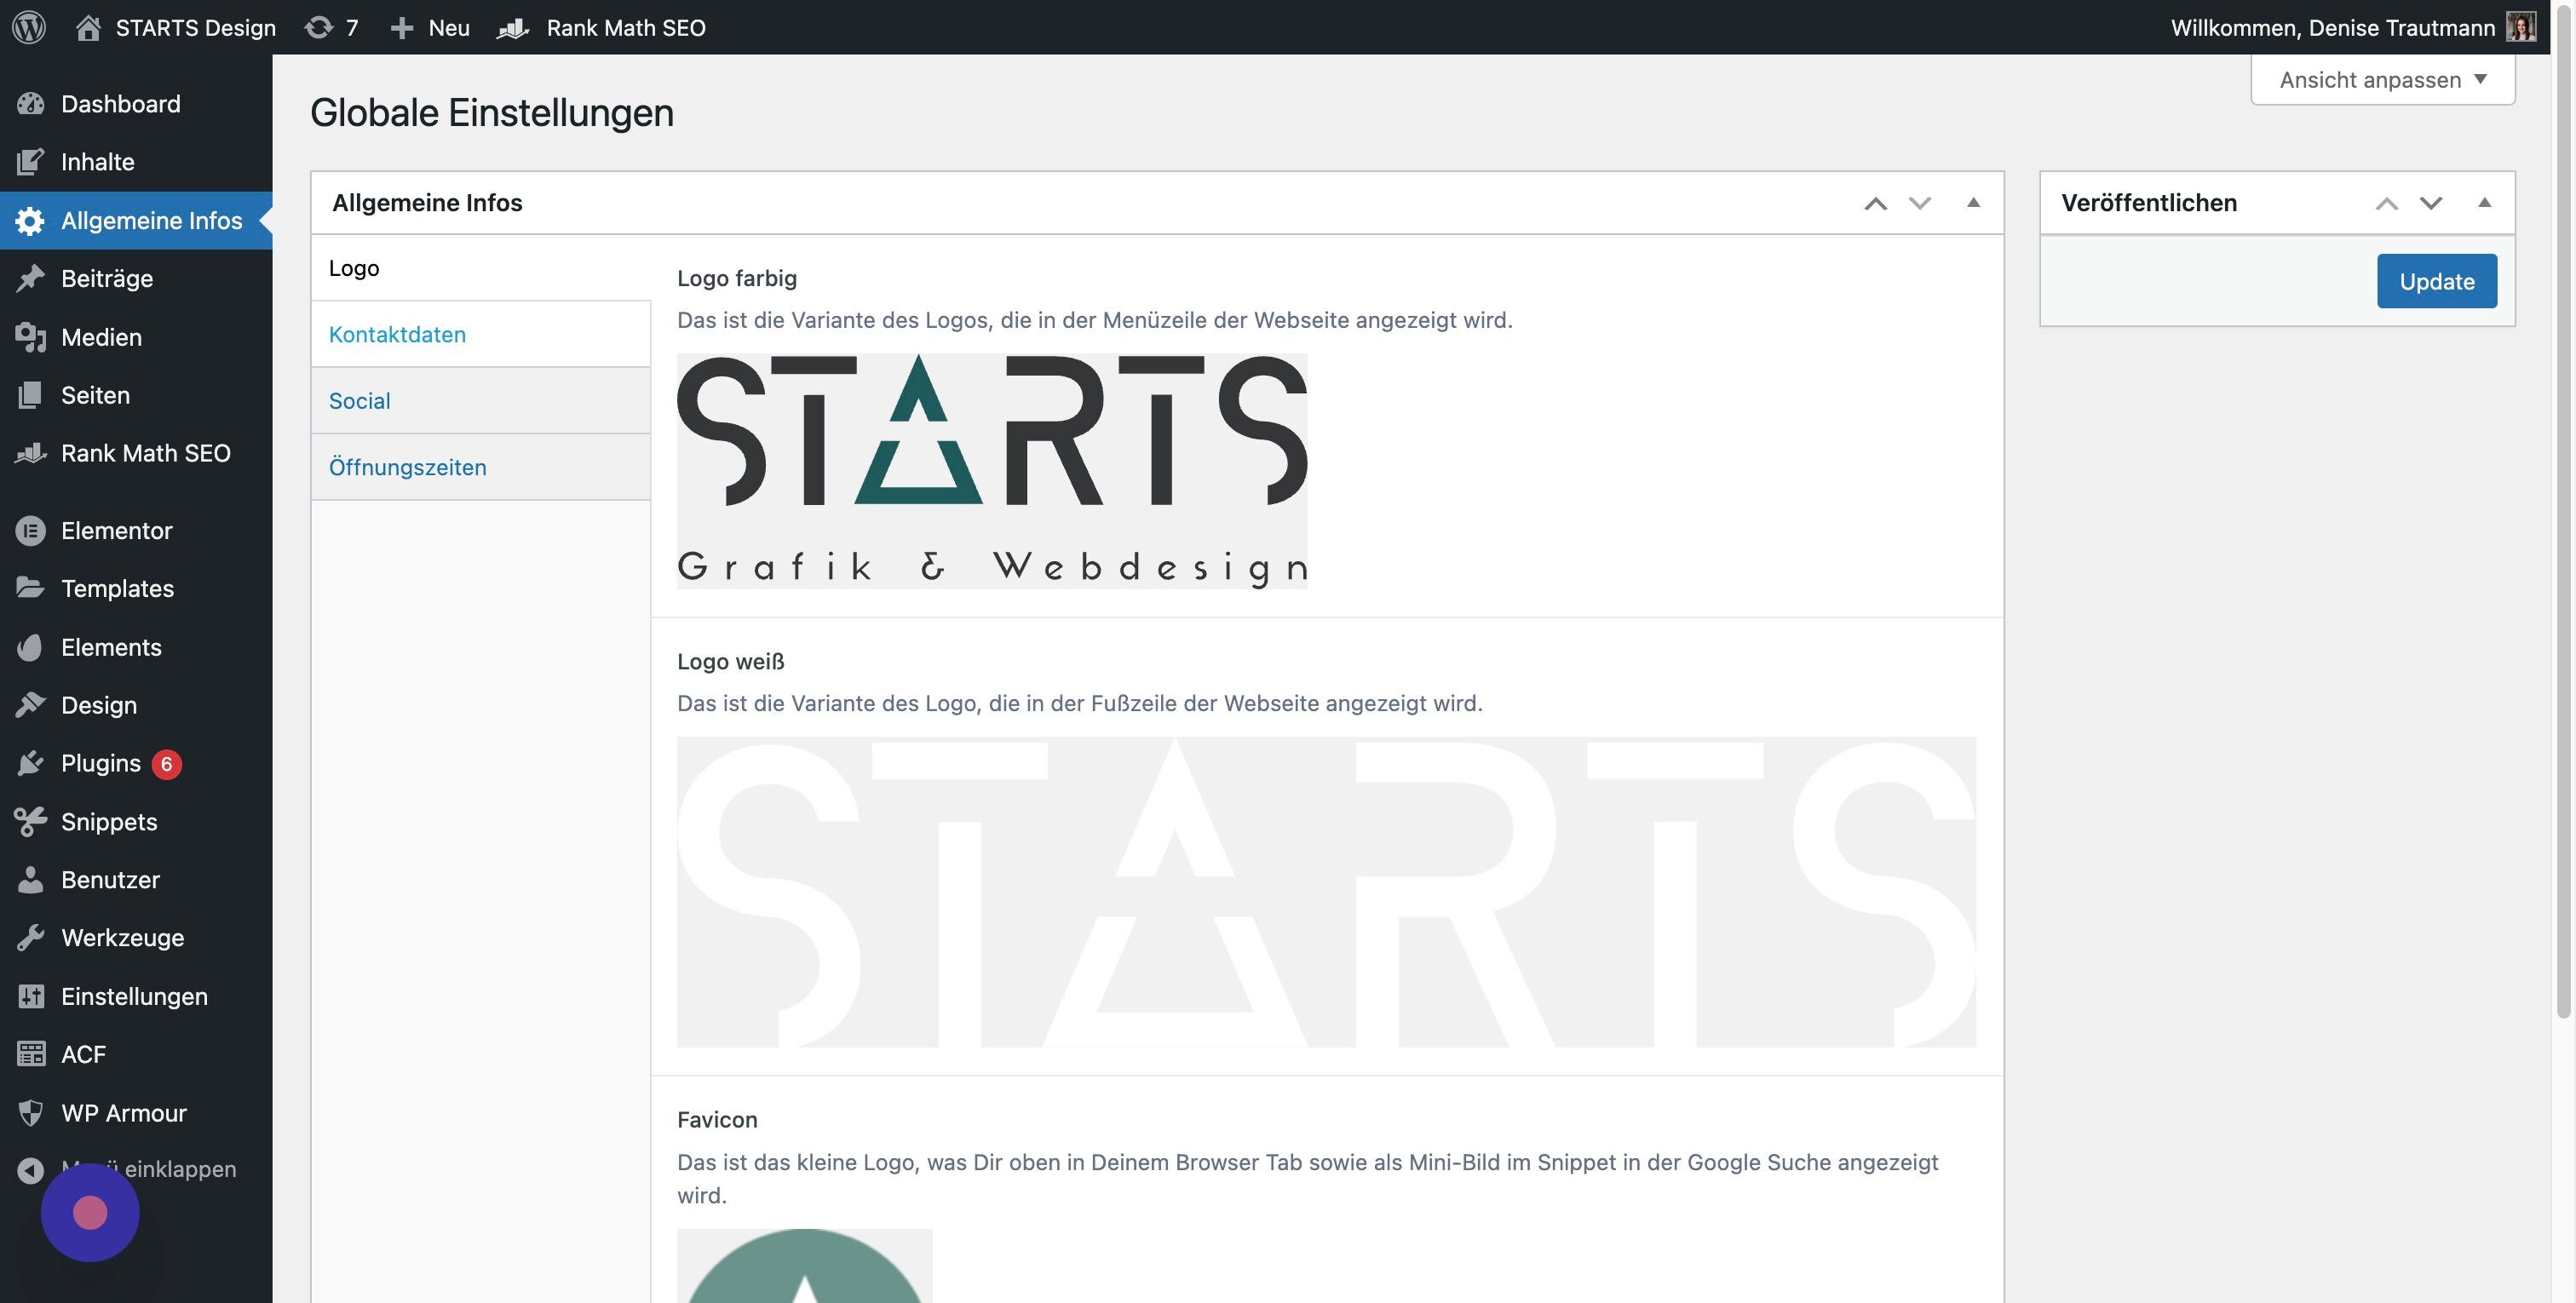Collapse the Allgemeine Infos panel

click(x=1973, y=202)
